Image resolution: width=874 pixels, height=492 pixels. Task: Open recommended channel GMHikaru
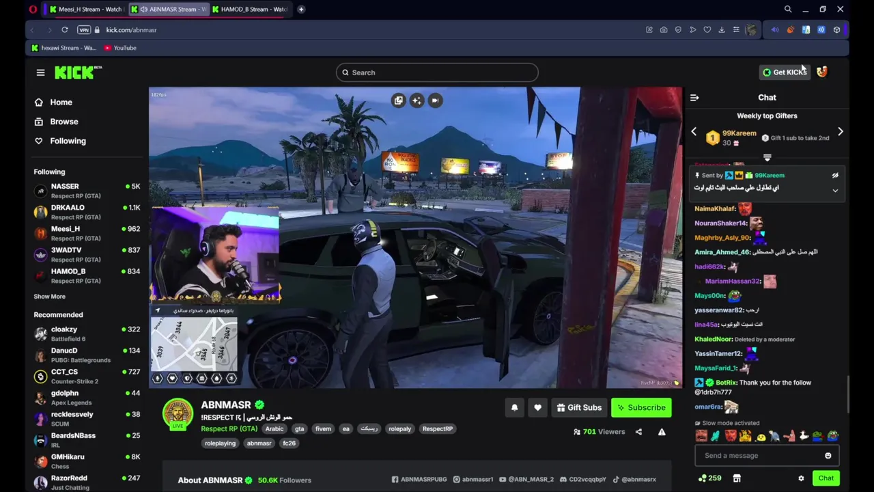pos(87,461)
